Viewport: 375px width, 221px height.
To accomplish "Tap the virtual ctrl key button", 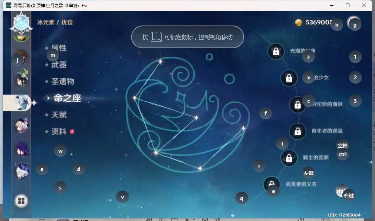I will (342, 154).
